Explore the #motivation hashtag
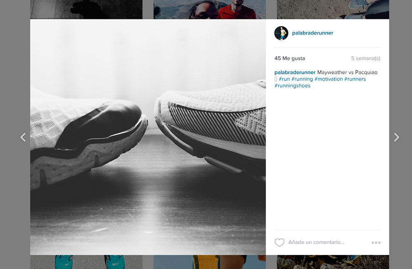412x269 pixels. 329,79
